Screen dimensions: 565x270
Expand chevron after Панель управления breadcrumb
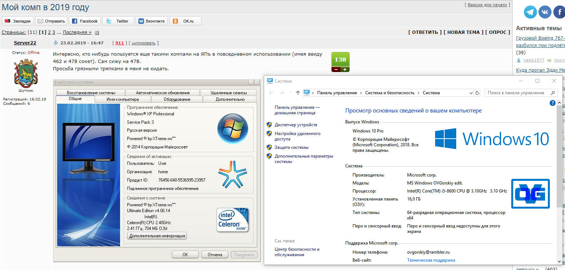click(361, 93)
